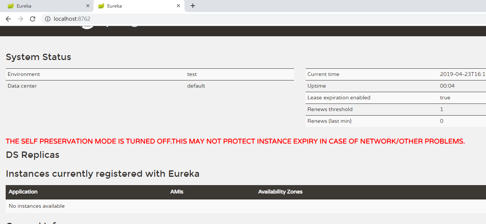Click the Instances currently registered with Eureka heading

[x=103, y=174]
